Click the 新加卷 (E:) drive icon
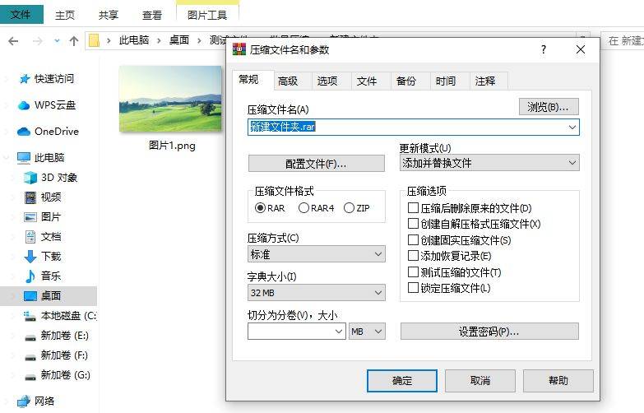644x413 pixels. 30,337
